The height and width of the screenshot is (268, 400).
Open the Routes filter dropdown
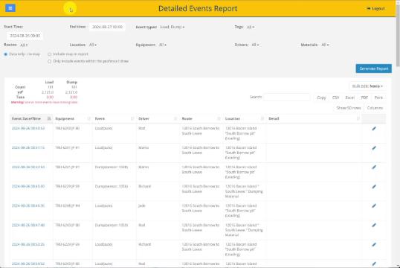24,45
